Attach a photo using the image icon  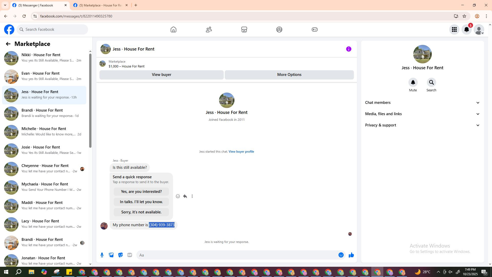(x=111, y=255)
